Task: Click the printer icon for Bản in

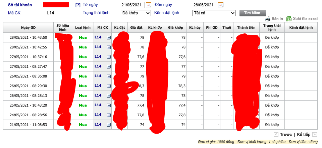Action: (x=268, y=19)
